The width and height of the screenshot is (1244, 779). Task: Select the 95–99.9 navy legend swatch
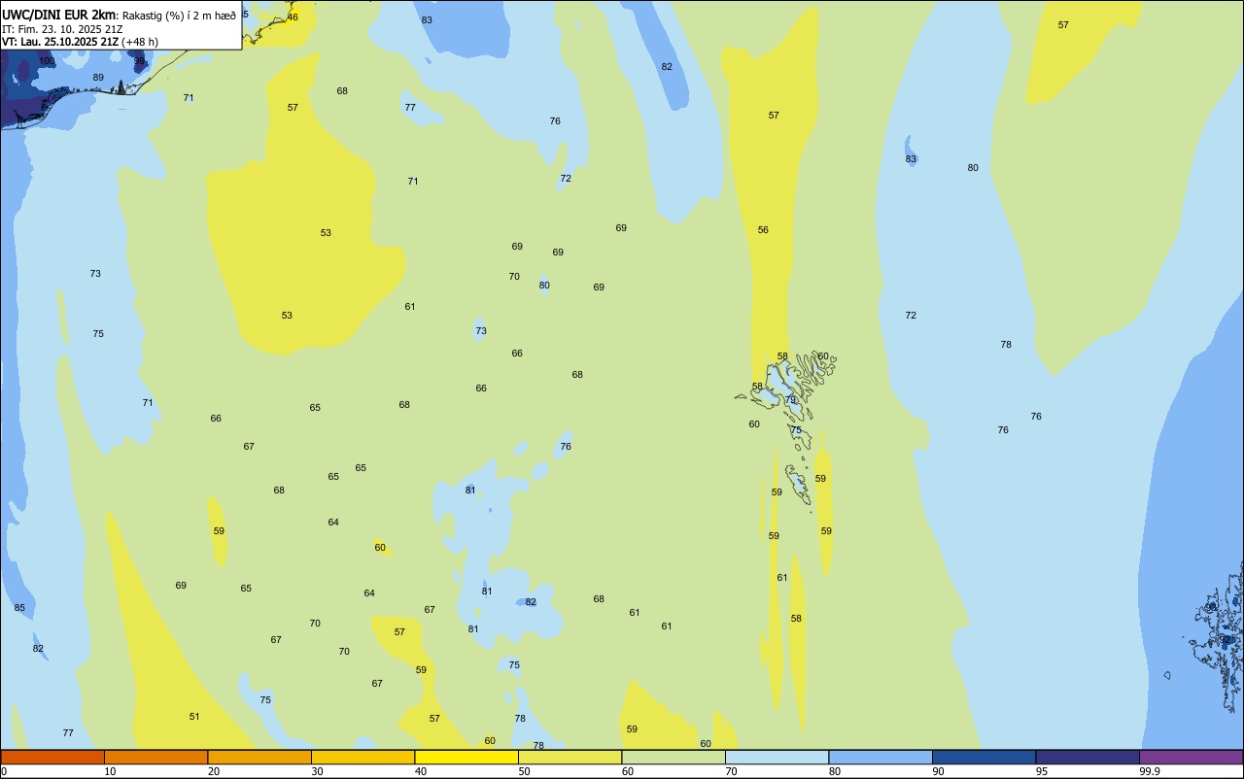click(1088, 757)
